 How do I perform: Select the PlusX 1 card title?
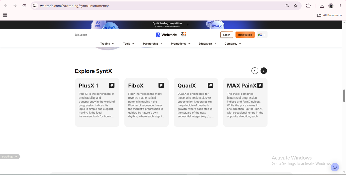pos(89,86)
